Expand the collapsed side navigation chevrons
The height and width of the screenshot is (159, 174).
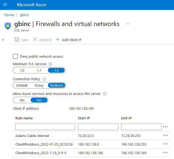[x=3, y=40]
